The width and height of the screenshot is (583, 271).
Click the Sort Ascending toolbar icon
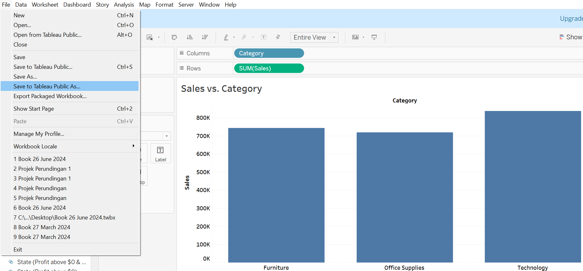point(190,37)
